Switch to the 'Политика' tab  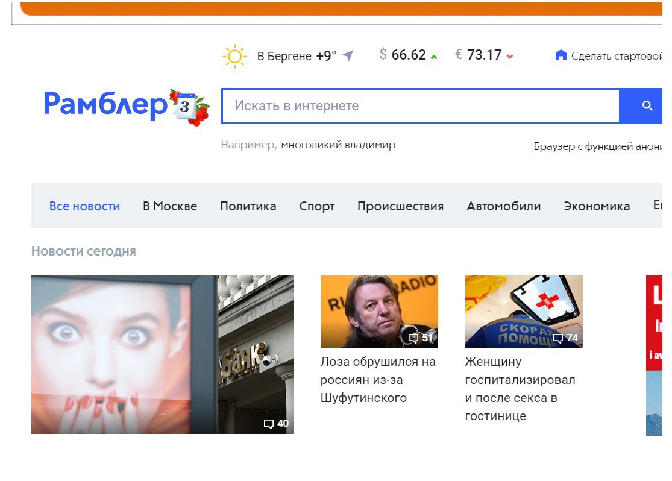click(x=248, y=206)
